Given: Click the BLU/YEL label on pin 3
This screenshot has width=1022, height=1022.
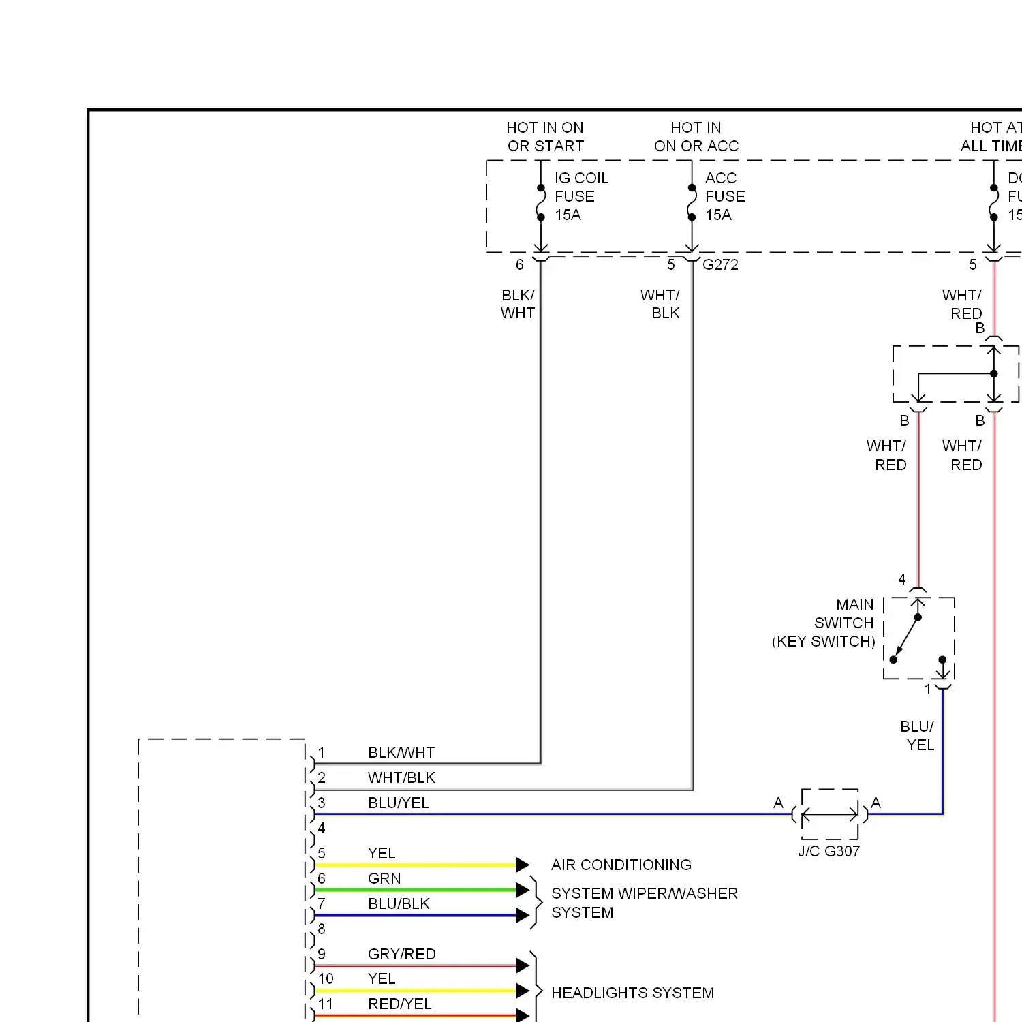Looking at the screenshot, I should (399, 803).
